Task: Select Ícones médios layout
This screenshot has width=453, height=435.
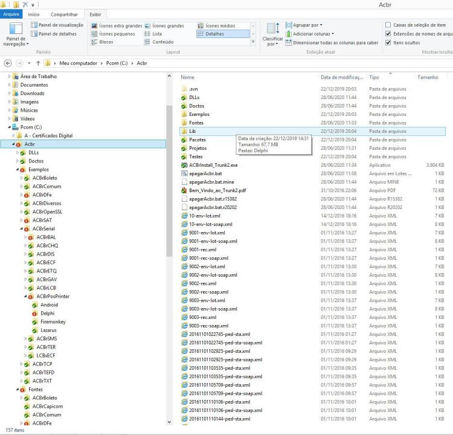Action: tap(216, 26)
